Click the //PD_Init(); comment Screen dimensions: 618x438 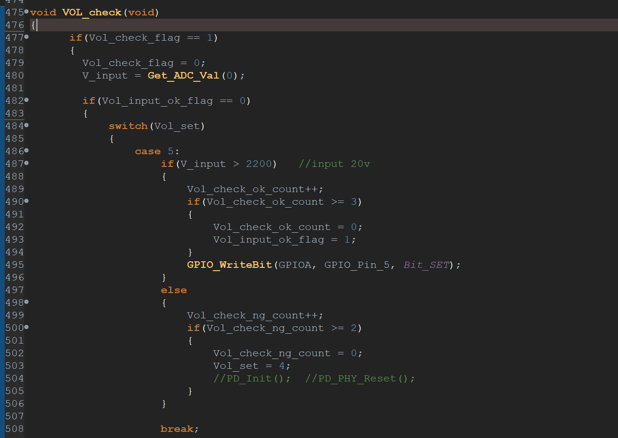click(252, 379)
